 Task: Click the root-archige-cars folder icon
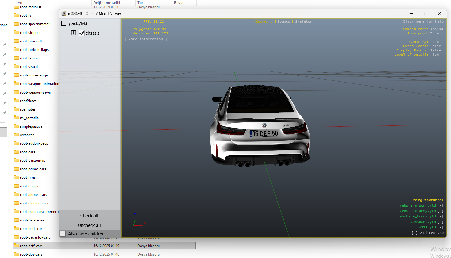[x=16, y=203]
